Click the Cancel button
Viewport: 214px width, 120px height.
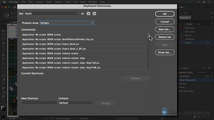click(165, 22)
